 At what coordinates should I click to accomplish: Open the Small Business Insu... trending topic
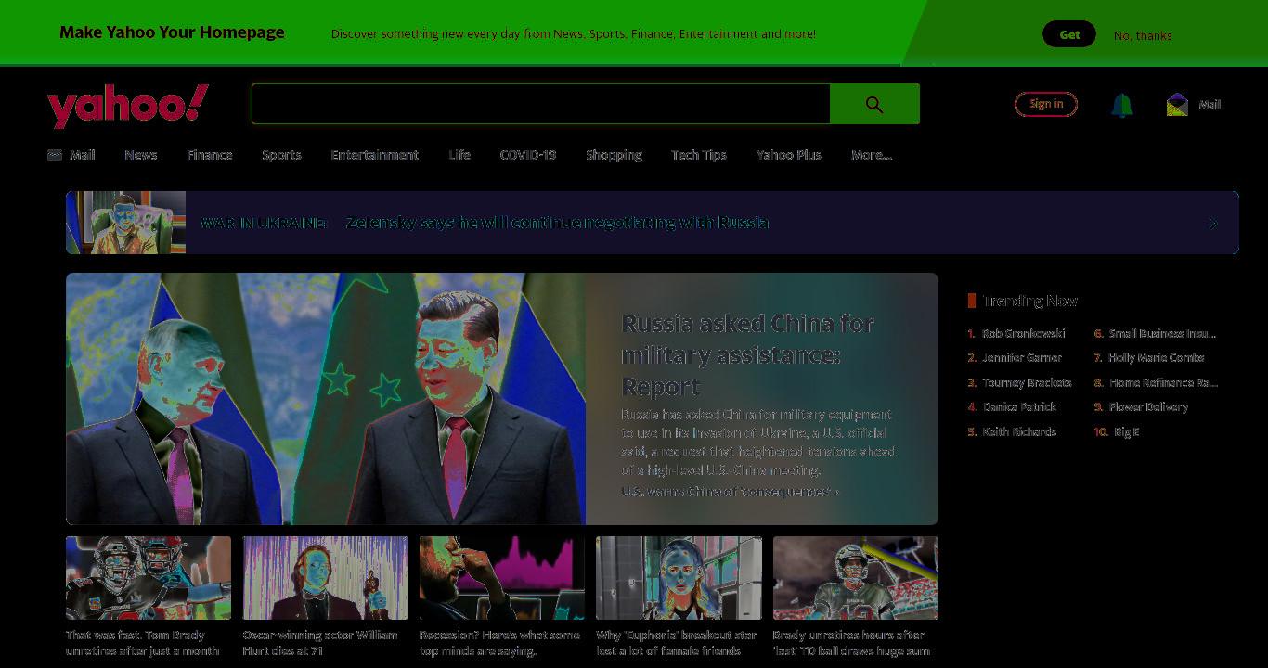[1162, 333]
